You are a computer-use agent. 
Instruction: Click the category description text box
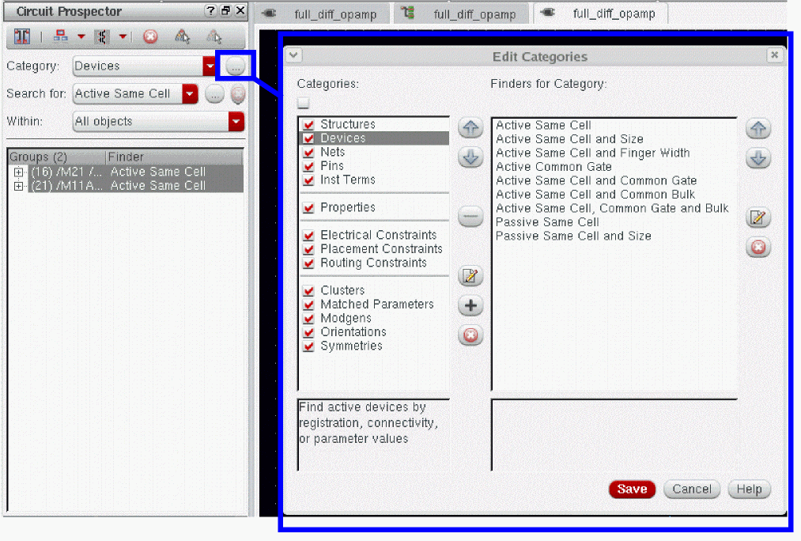coord(374,435)
